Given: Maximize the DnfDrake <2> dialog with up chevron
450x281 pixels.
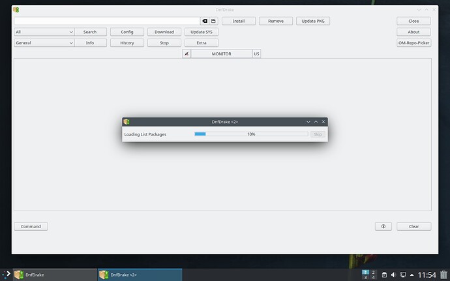Looking at the screenshot, I should click(316, 122).
